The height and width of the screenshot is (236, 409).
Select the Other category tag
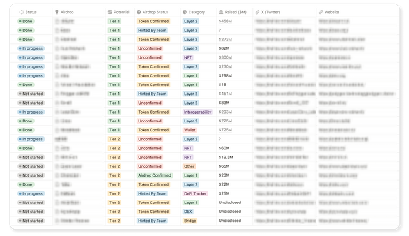coord(189,166)
